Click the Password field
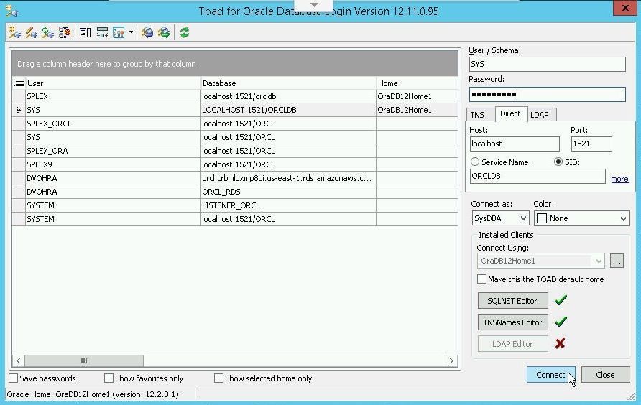This screenshot has height=405, width=641. coord(547,94)
